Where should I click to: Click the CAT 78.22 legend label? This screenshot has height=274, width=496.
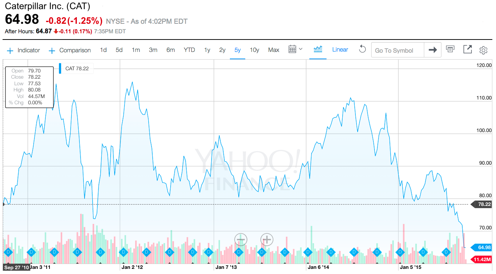[x=77, y=68]
